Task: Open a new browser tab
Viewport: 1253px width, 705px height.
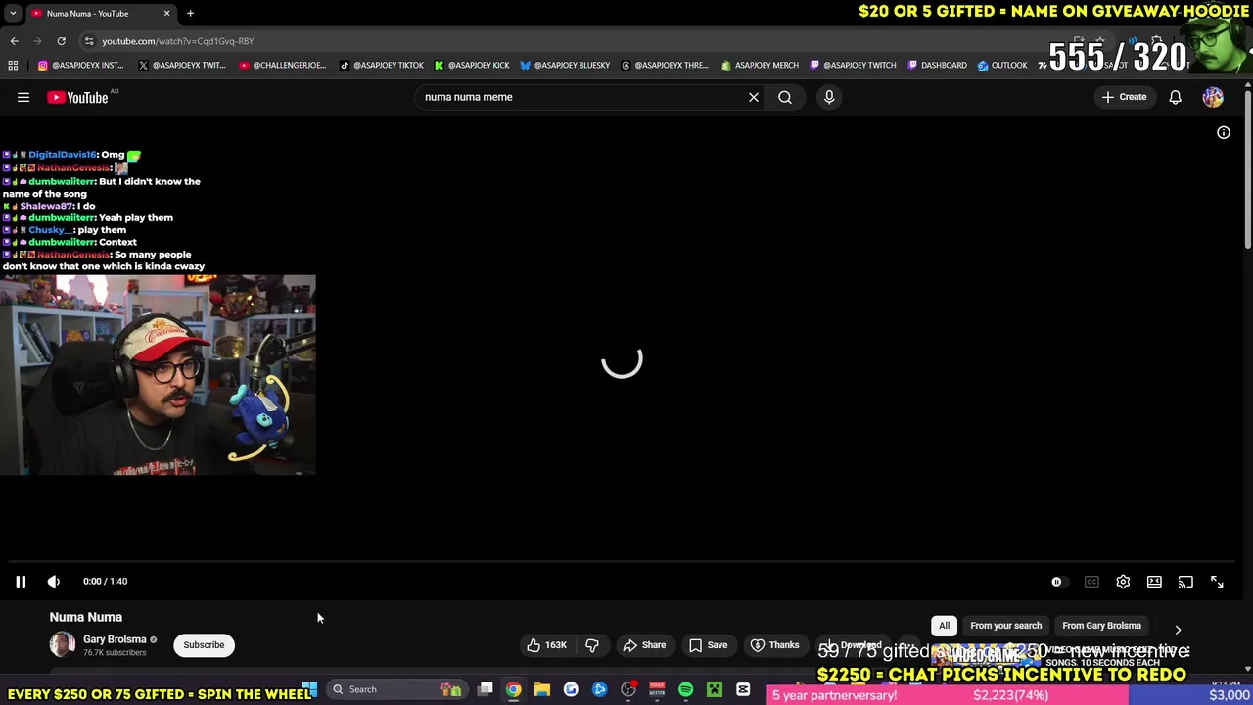Action: (190, 14)
